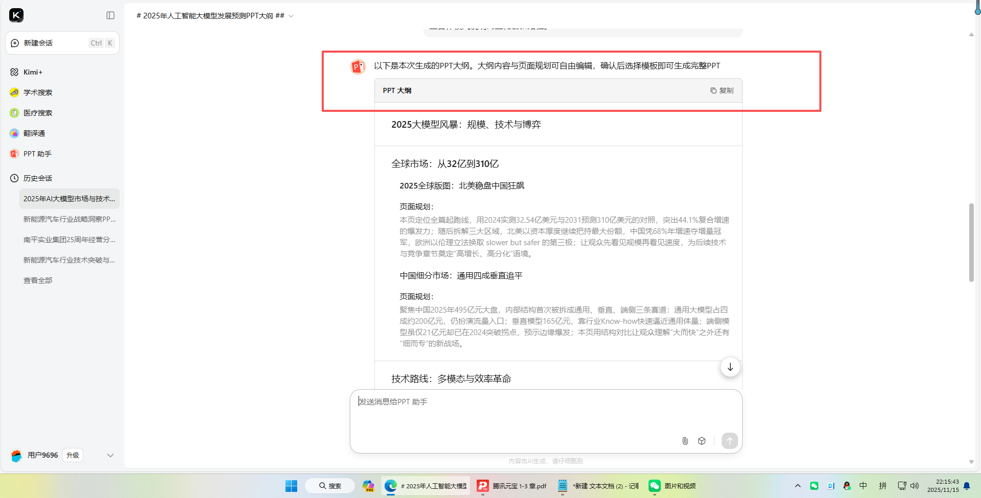Switch input method language via 中 indicator
This screenshot has height=498, width=981.
(862, 486)
